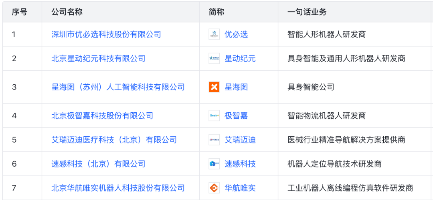Open 北京星动纪元科技有限公司 company link
This screenshot has height=203, width=433.
[x=98, y=59]
